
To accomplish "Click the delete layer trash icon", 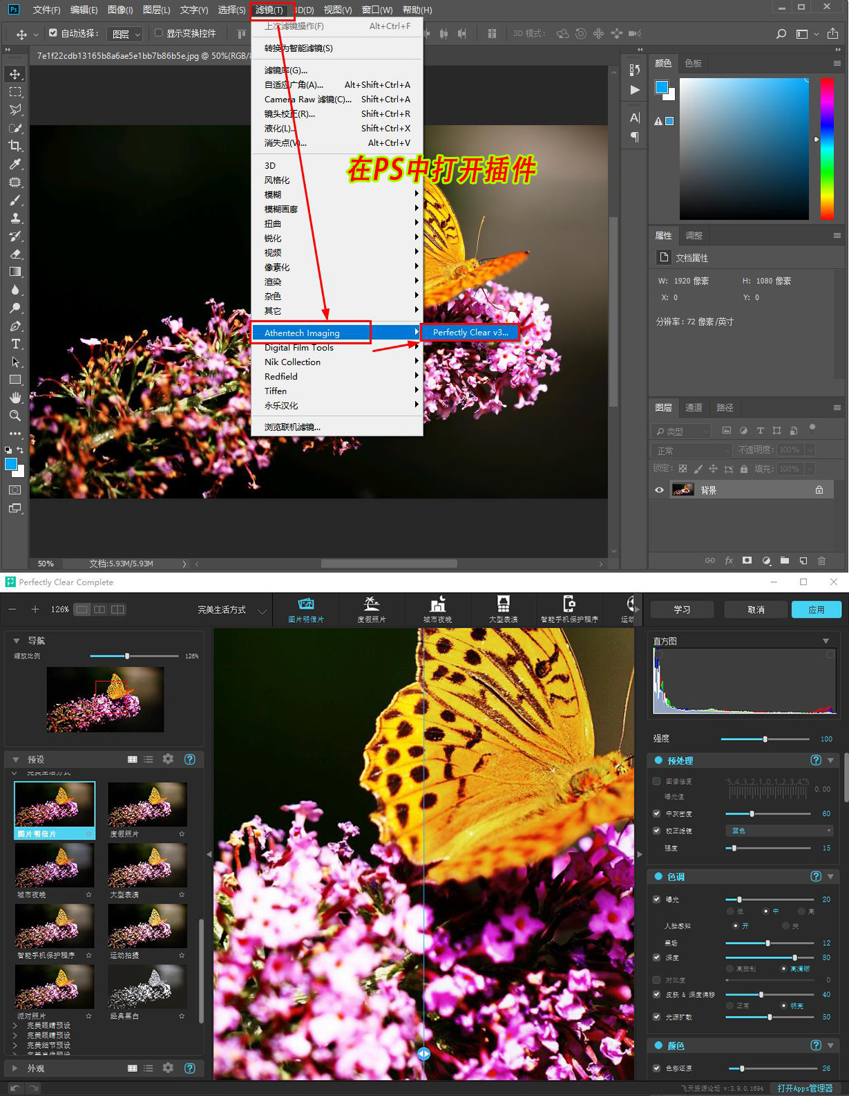I will [x=821, y=561].
